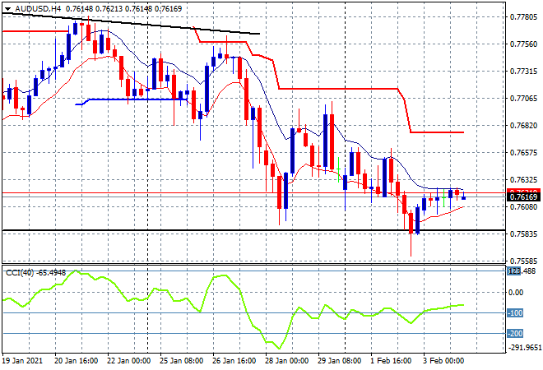
Task: Click the chart shift triangle beside AUDUSD,H4
Action: (7, 8)
